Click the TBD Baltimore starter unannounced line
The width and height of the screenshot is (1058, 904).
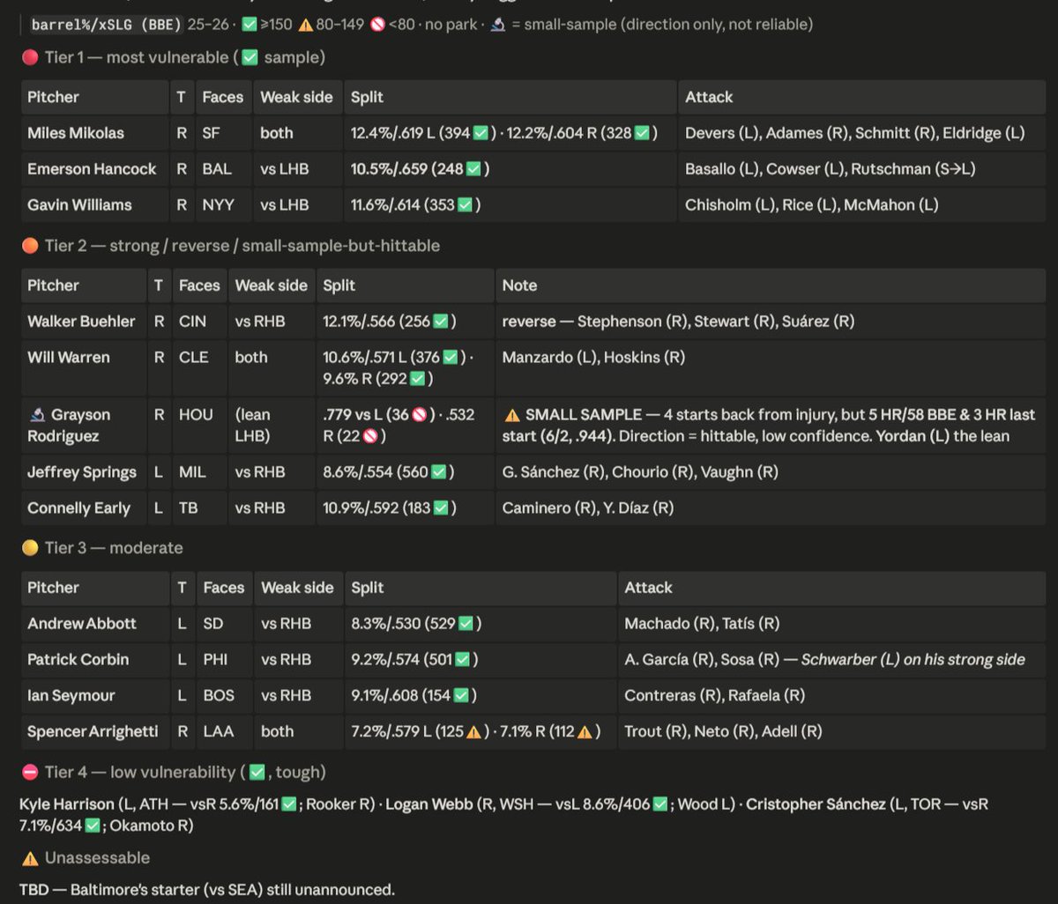[x=207, y=890]
